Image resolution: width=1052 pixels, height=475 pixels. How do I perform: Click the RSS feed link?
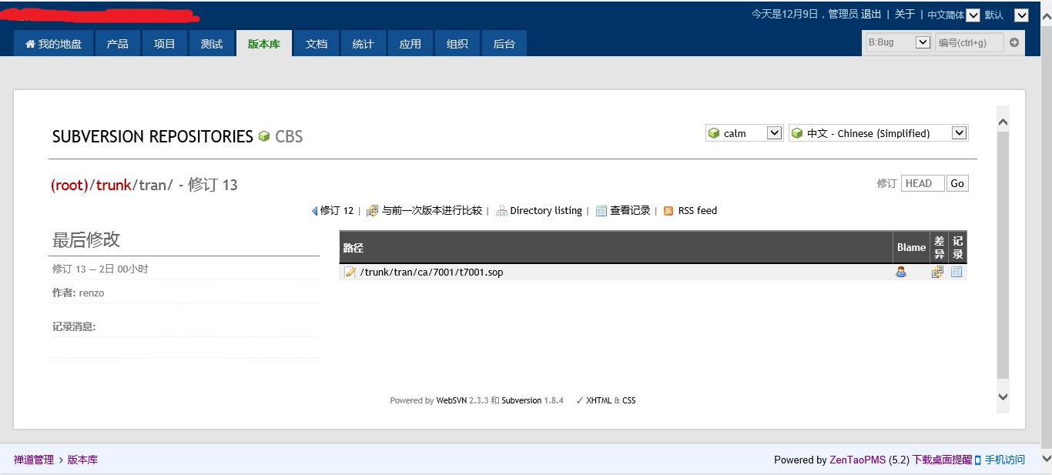(698, 211)
